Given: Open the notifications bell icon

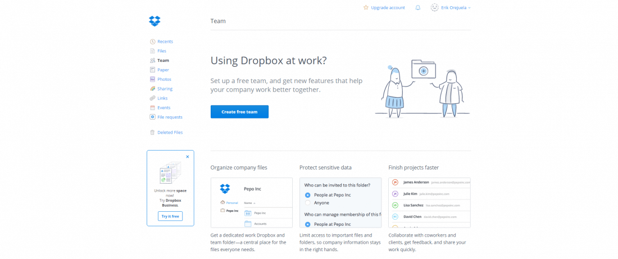Looking at the screenshot, I should coord(417,8).
